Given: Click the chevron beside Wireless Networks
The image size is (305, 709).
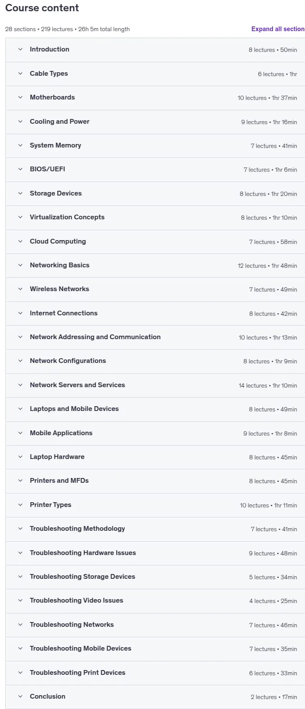Looking at the screenshot, I should [x=20, y=289].
